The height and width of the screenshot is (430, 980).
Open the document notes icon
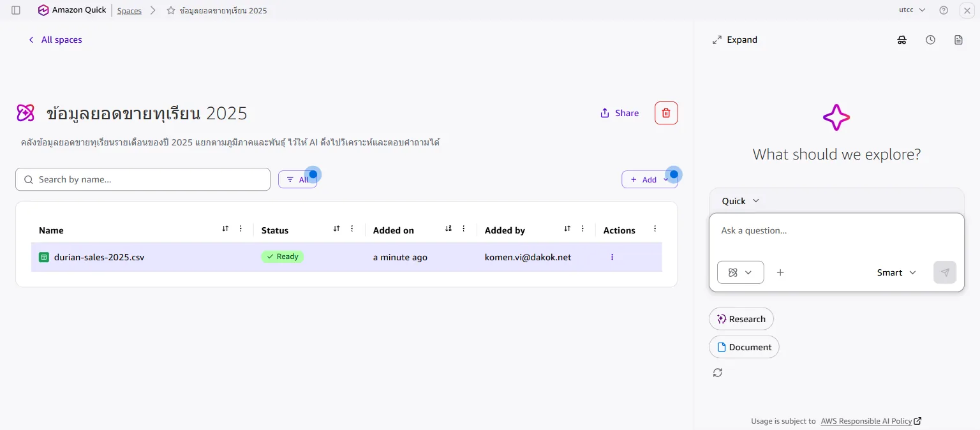(958, 40)
